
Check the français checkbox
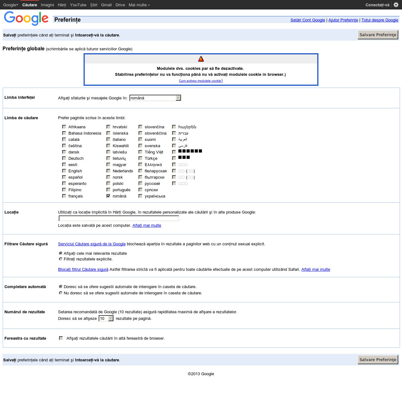[64, 196]
